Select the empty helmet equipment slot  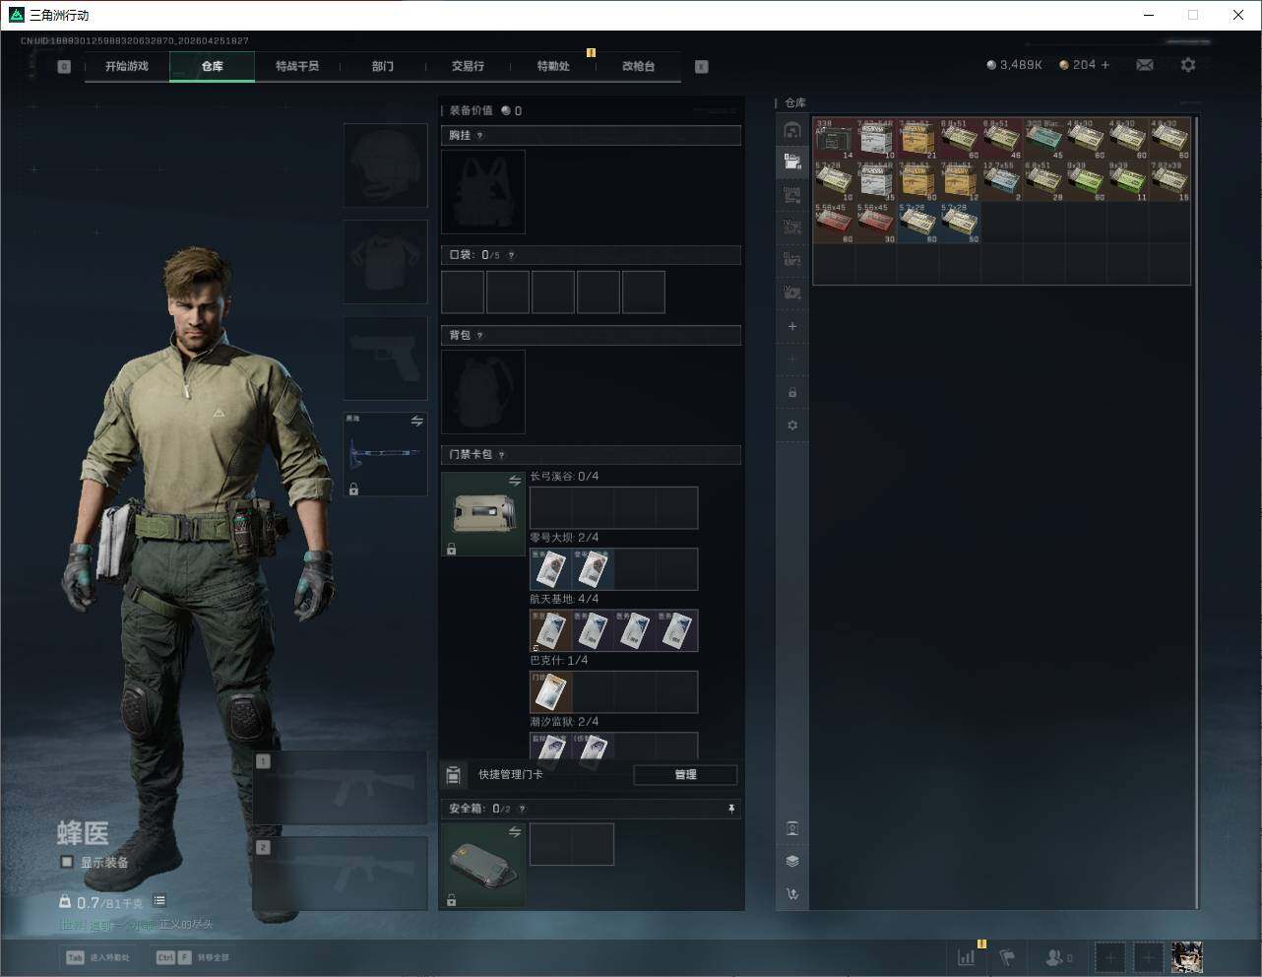[386, 165]
